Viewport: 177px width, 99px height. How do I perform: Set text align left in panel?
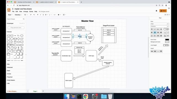pos(152,32)
